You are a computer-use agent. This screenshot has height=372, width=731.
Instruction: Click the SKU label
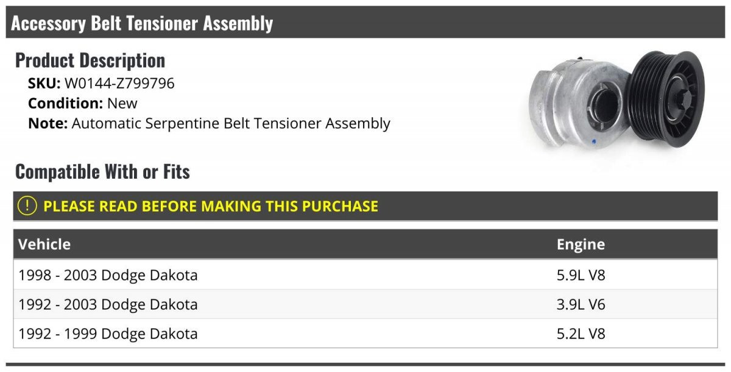pyautogui.click(x=44, y=84)
